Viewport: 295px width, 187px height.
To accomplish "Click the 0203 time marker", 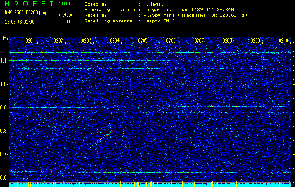I will (x=87, y=41).
